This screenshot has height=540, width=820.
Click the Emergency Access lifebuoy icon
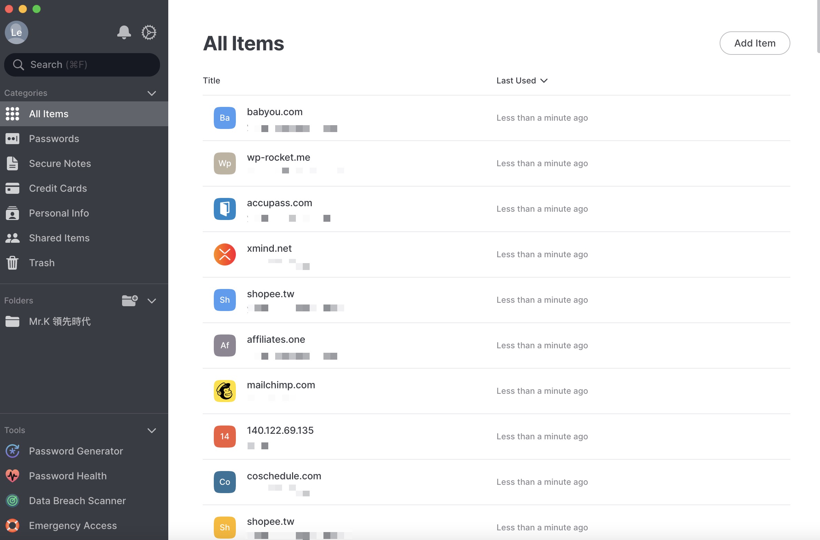[12, 526]
